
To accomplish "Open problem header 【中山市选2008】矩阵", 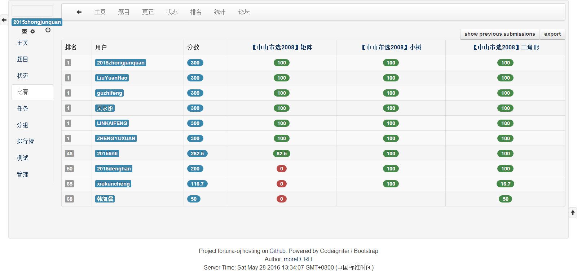I will coord(282,47).
